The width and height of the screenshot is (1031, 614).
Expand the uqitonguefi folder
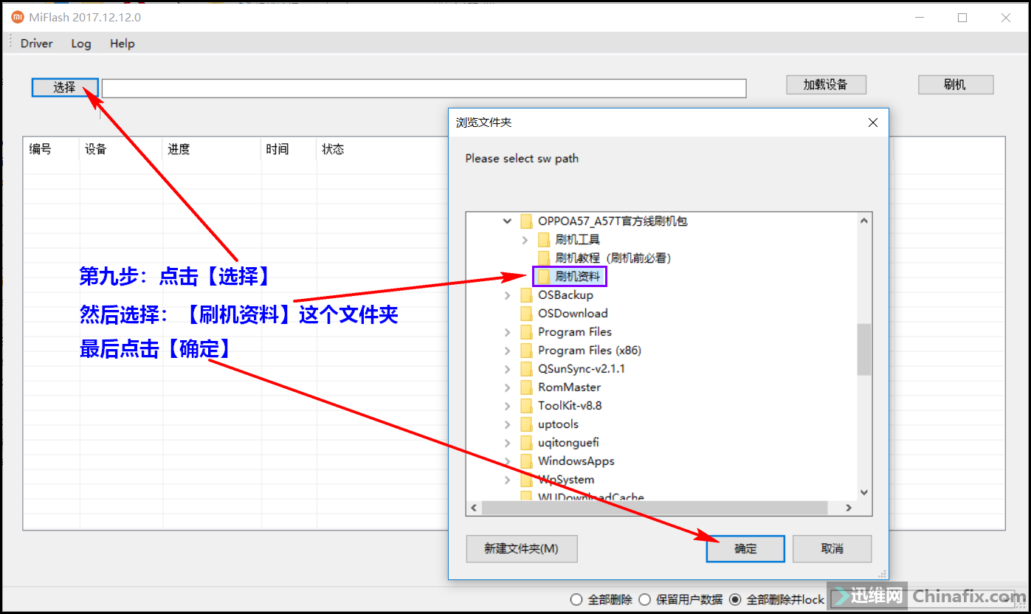(x=507, y=443)
